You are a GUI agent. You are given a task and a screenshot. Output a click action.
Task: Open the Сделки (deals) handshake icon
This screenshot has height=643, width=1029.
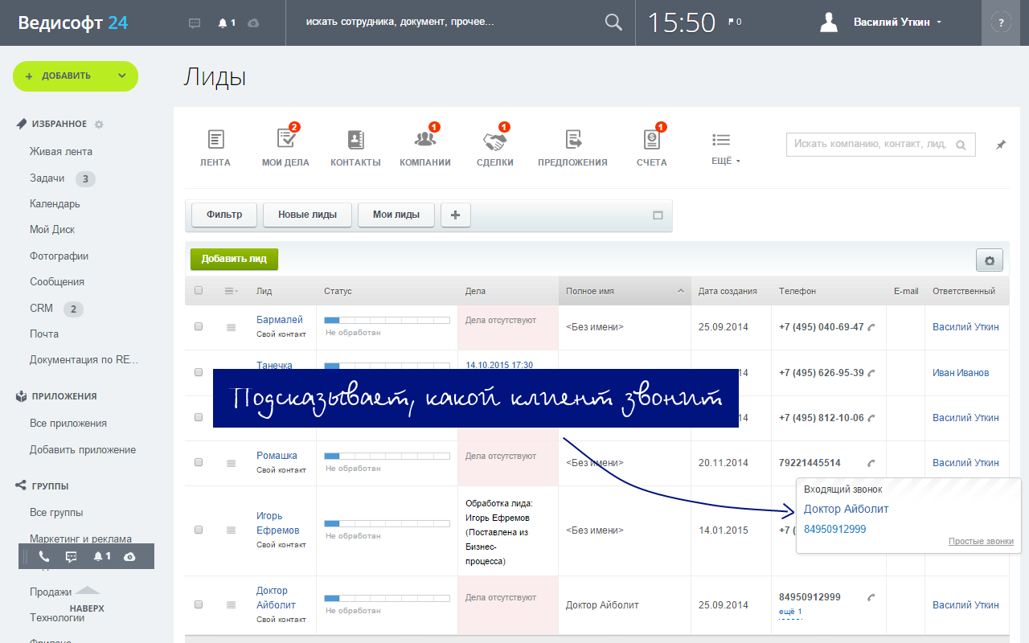coord(494,141)
